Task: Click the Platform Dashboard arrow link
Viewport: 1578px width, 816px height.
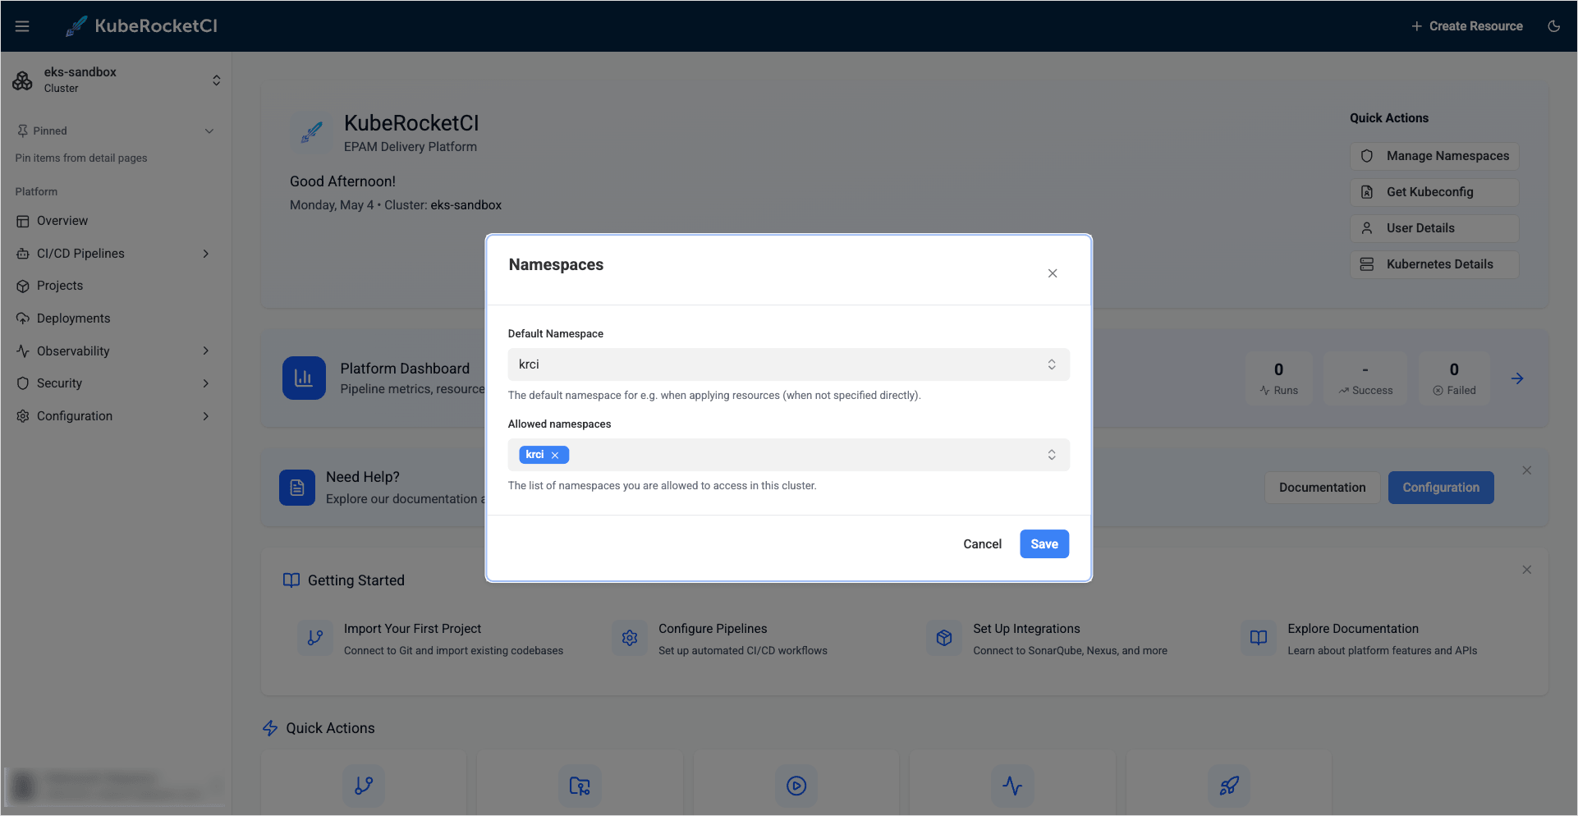Action: click(x=1517, y=378)
